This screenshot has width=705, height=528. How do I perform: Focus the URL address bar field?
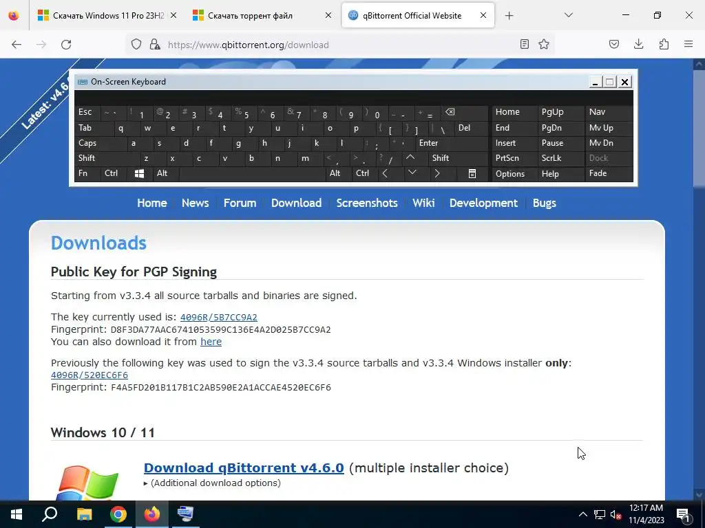point(339,45)
